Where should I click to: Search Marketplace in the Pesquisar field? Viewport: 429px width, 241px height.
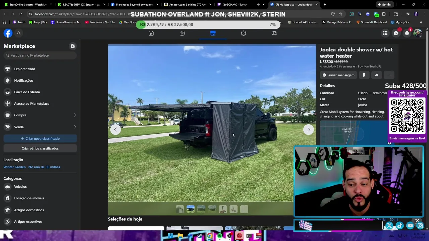pos(40,55)
